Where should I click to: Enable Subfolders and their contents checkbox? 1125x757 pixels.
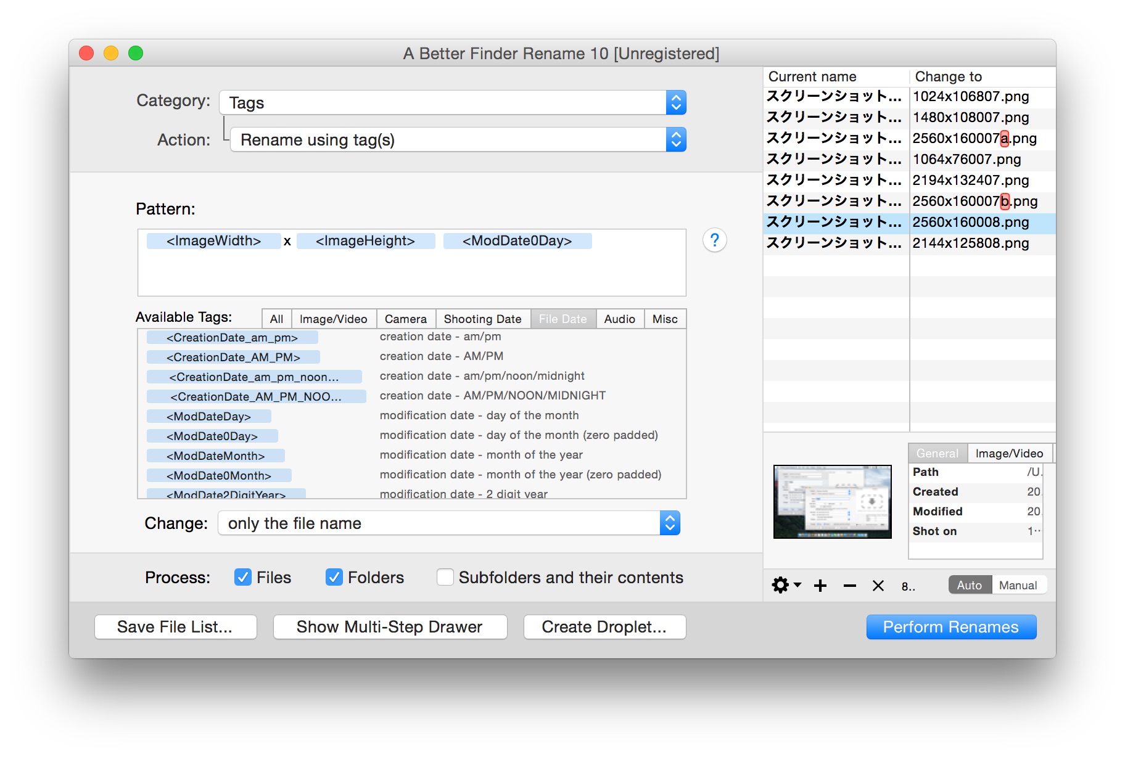pos(445,577)
